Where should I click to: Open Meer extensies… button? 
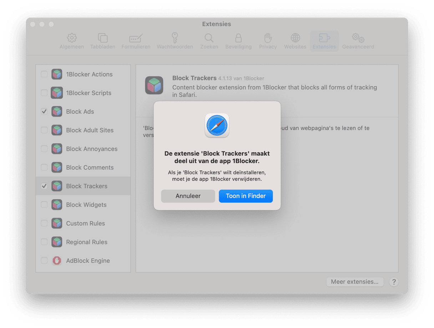click(355, 282)
